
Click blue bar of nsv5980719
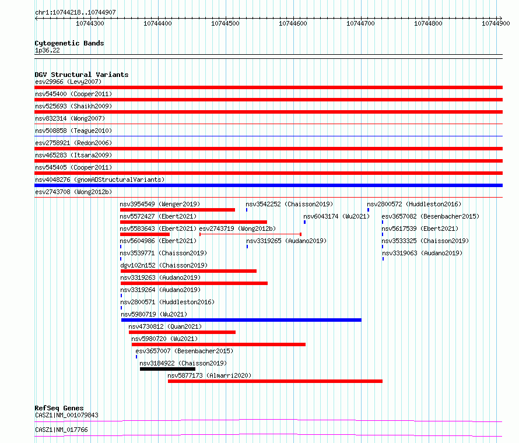[x=241, y=320]
